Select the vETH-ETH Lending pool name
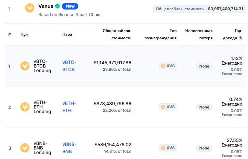Screen dimensions: 248x159 coord(42,107)
